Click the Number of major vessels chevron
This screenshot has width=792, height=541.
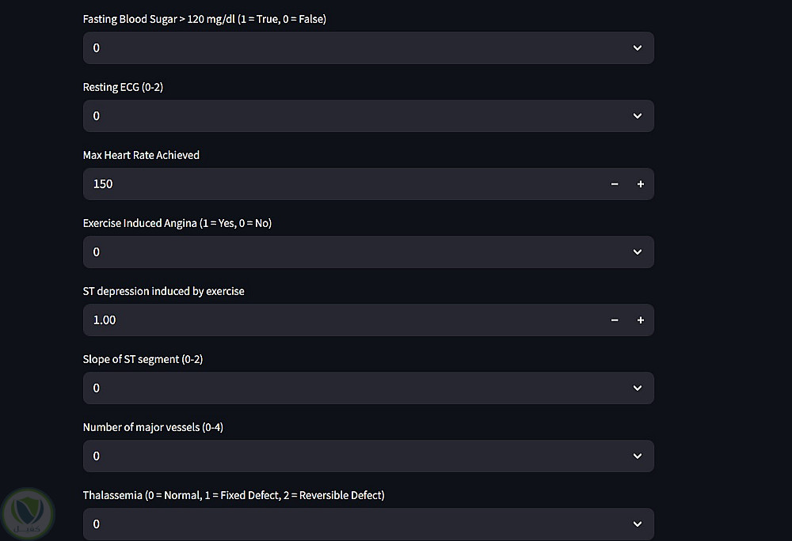(638, 456)
